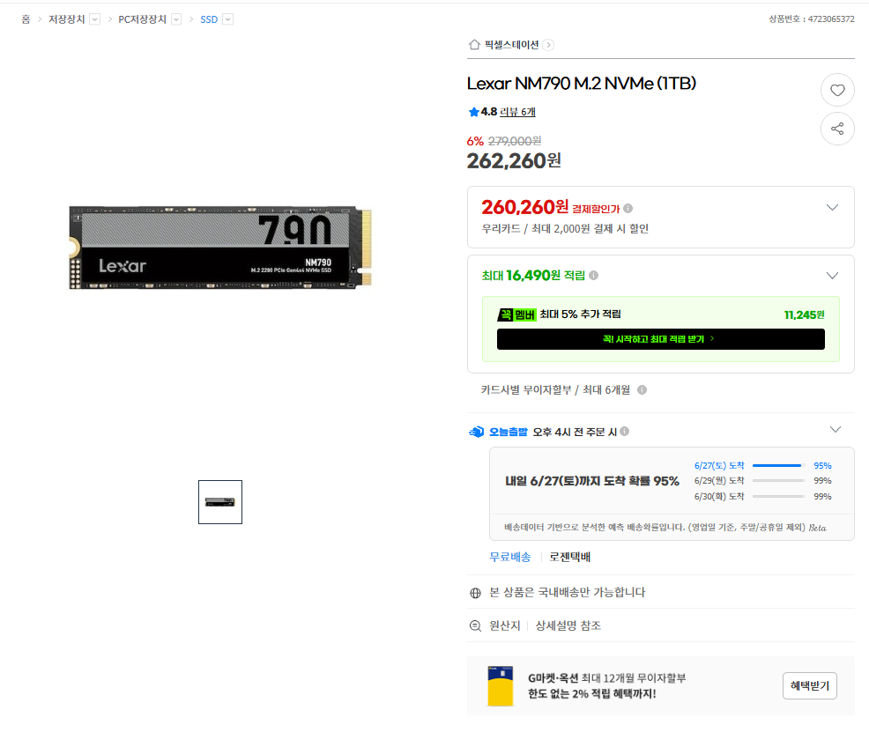Click the 262,260원 sale price

(x=514, y=160)
